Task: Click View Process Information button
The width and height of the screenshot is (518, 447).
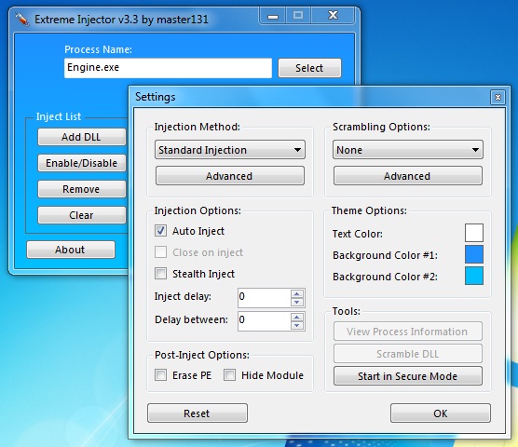Action: coord(408,332)
